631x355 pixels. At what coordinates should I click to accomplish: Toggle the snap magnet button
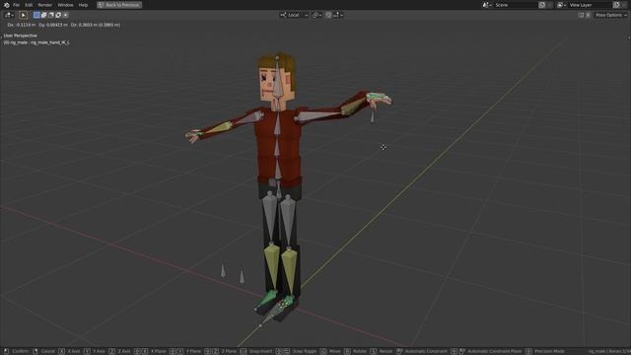click(328, 15)
